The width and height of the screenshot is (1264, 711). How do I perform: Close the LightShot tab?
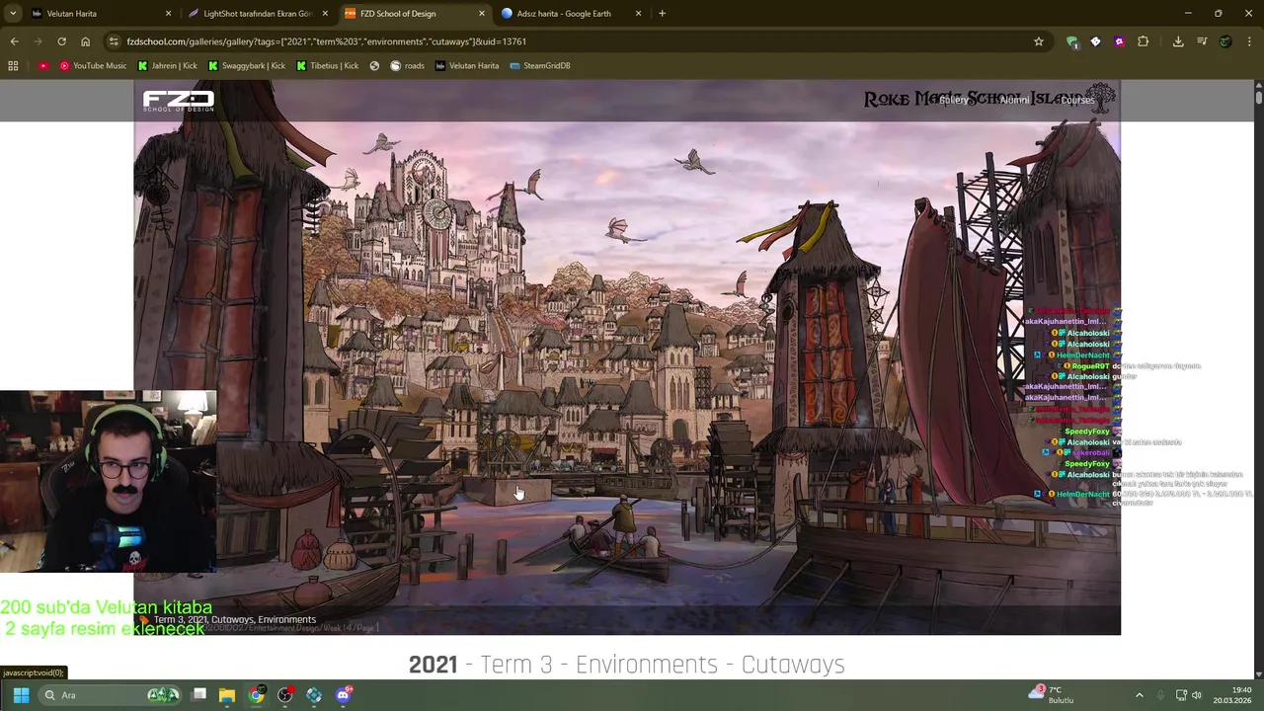[325, 14]
